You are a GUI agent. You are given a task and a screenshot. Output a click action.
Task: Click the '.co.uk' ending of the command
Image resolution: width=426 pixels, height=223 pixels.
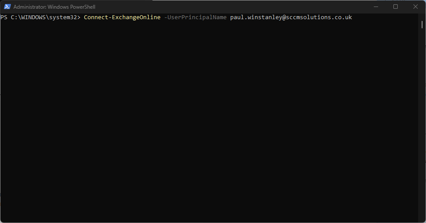tap(342, 17)
